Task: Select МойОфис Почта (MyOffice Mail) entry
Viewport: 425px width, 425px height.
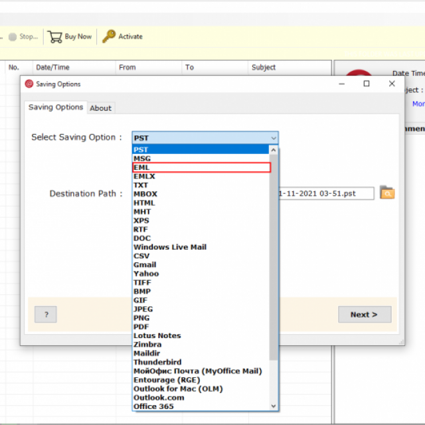Action: (201, 371)
